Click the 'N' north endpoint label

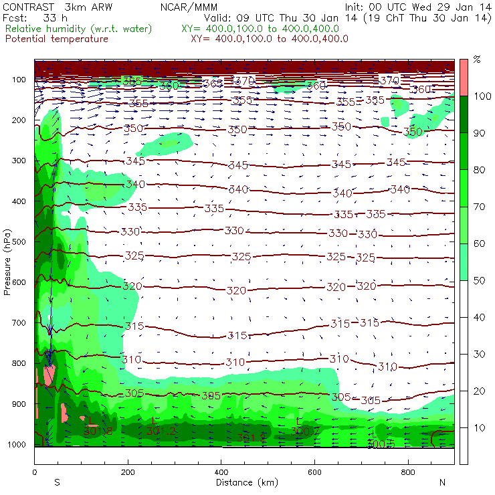coord(442,482)
